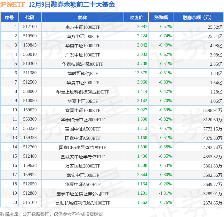The height and width of the screenshot is (217, 224).
Task: Click 嘉实中证500ETF name
Action: [83, 175]
